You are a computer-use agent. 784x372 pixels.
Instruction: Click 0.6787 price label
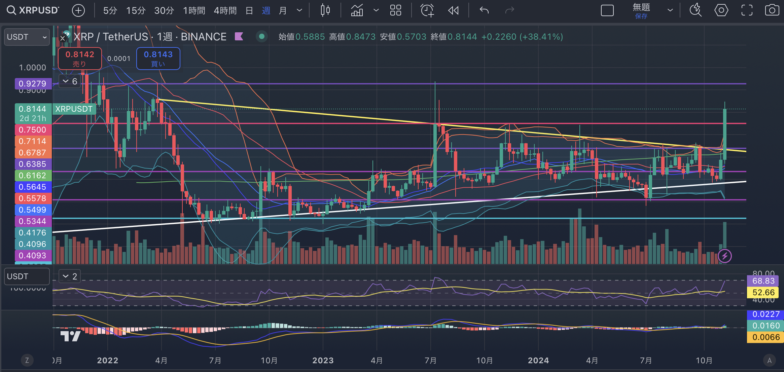[x=33, y=152]
